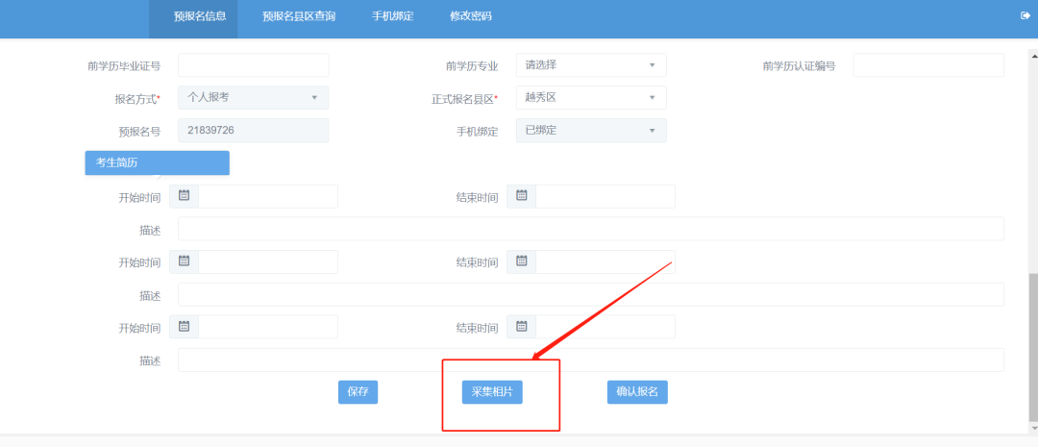Open calendar for third 结束时间 field
The width and height of the screenshot is (1038, 447).
point(521,327)
